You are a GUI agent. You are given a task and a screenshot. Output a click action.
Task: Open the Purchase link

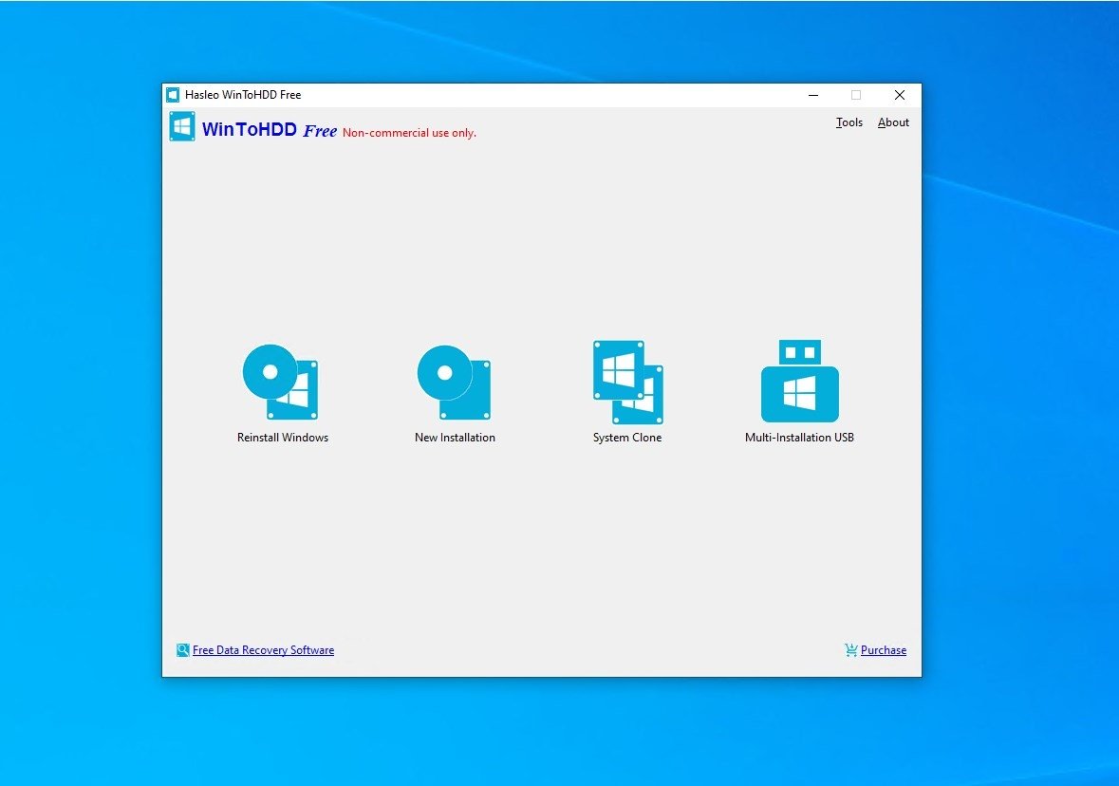point(884,650)
